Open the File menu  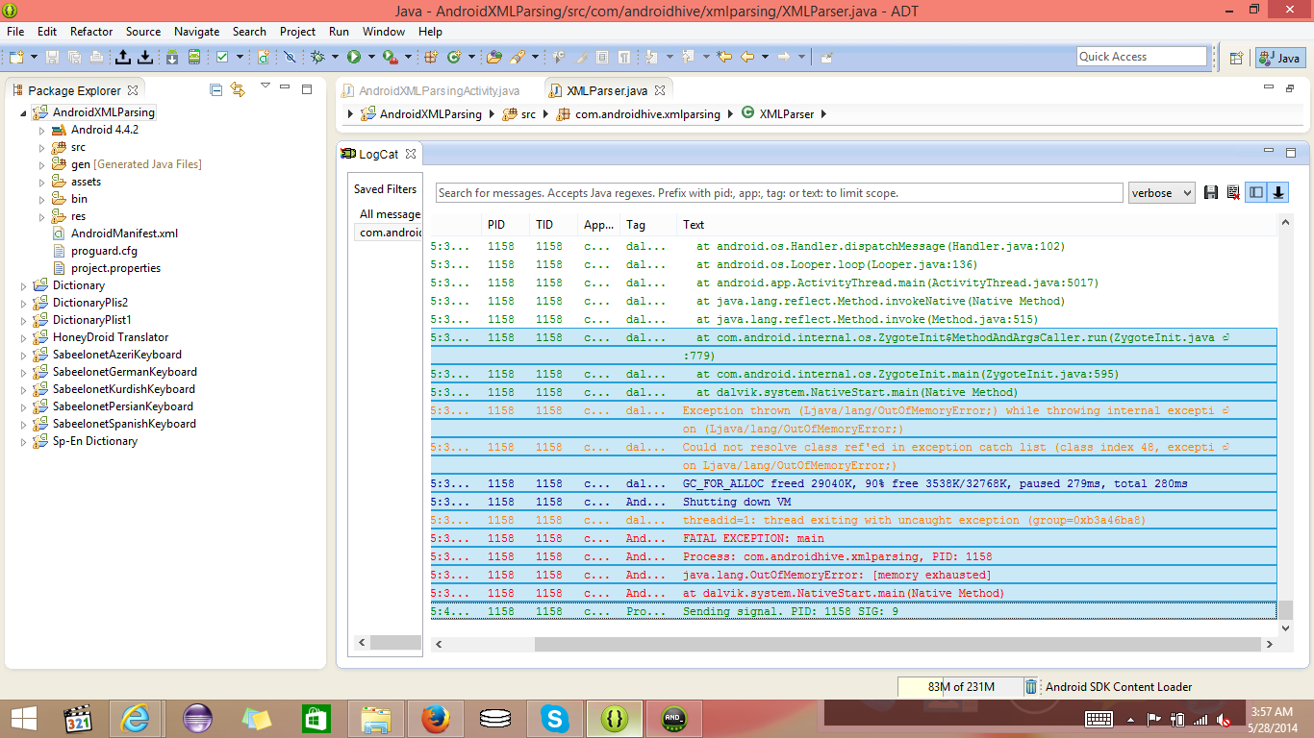tap(15, 31)
